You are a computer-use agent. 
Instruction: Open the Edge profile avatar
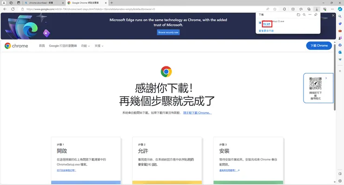coord(4,3)
